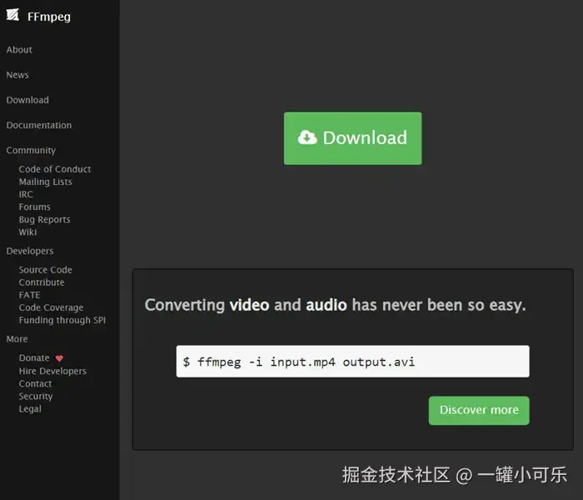
Task: Open the Contact link
Action: (35, 383)
